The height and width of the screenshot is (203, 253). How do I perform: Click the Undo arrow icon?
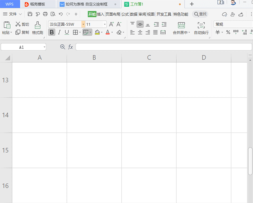coord(60,14)
